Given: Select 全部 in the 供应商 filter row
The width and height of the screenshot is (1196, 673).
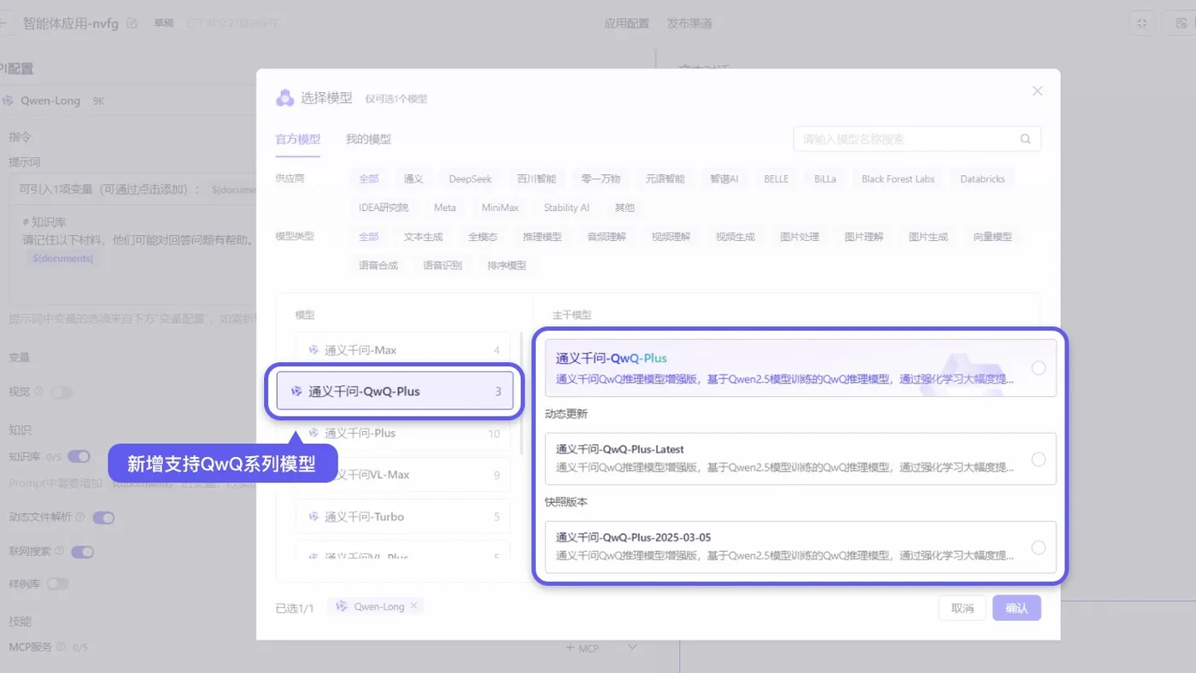Looking at the screenshot, I should point(369,179).
